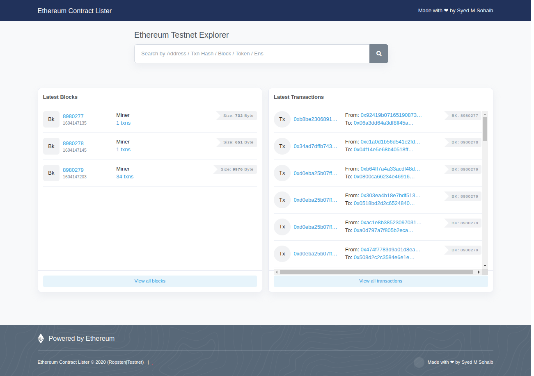
Task: Click the horizontal scrollbar right arrow
Action: coord(479,272)
